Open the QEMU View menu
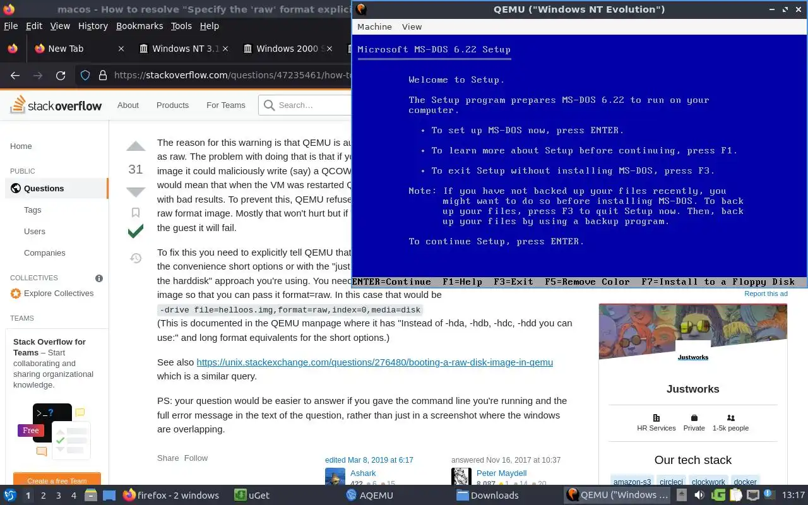The height and width of the screenshot is (505, 808). pos(412,27)
